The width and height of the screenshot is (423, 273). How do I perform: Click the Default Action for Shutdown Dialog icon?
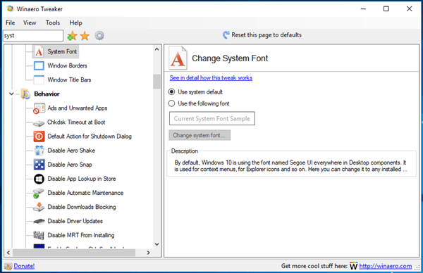click(39, 136)
